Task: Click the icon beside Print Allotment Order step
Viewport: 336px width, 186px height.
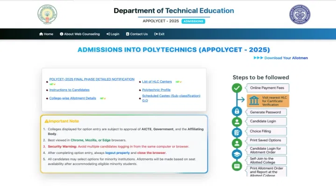Action: click(x=237, y=166)
